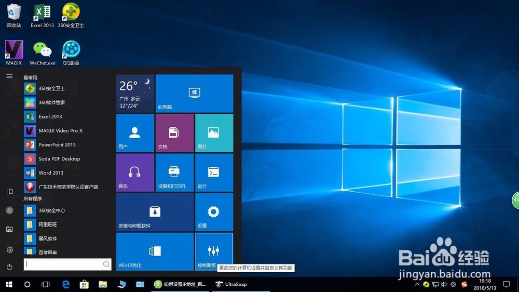
Task: Open the network icon in system tray
Action: (435, 284)
